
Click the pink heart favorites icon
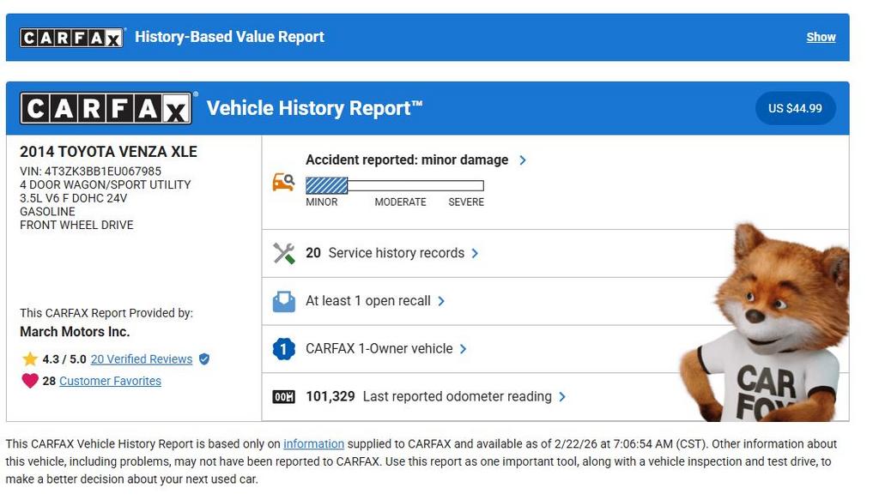pos(30,381)
